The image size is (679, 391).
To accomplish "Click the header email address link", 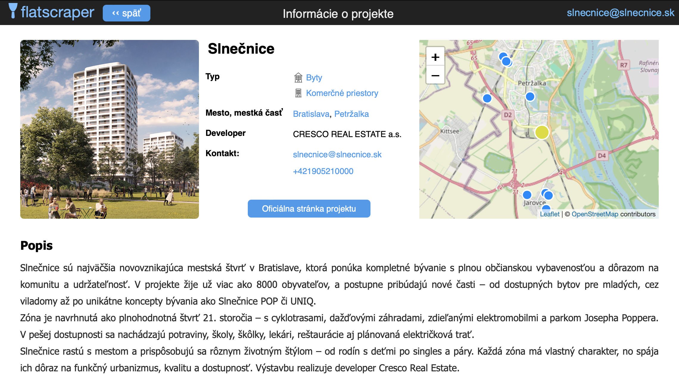I will tap(620, 13).
